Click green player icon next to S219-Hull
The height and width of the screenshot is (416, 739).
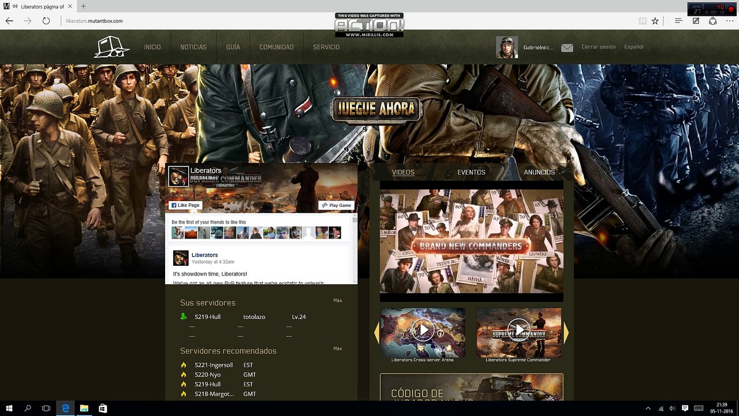click(184, 317)
